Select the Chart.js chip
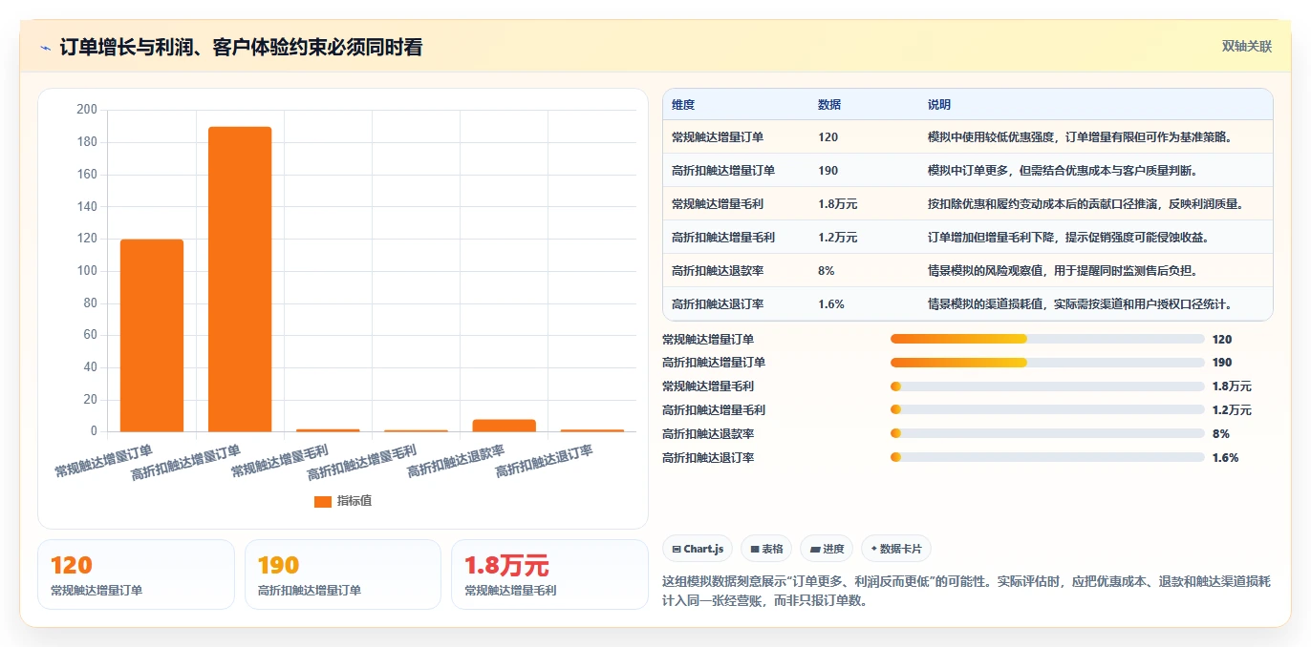This screenshot has height=647, width=1311. pos(698,549)
